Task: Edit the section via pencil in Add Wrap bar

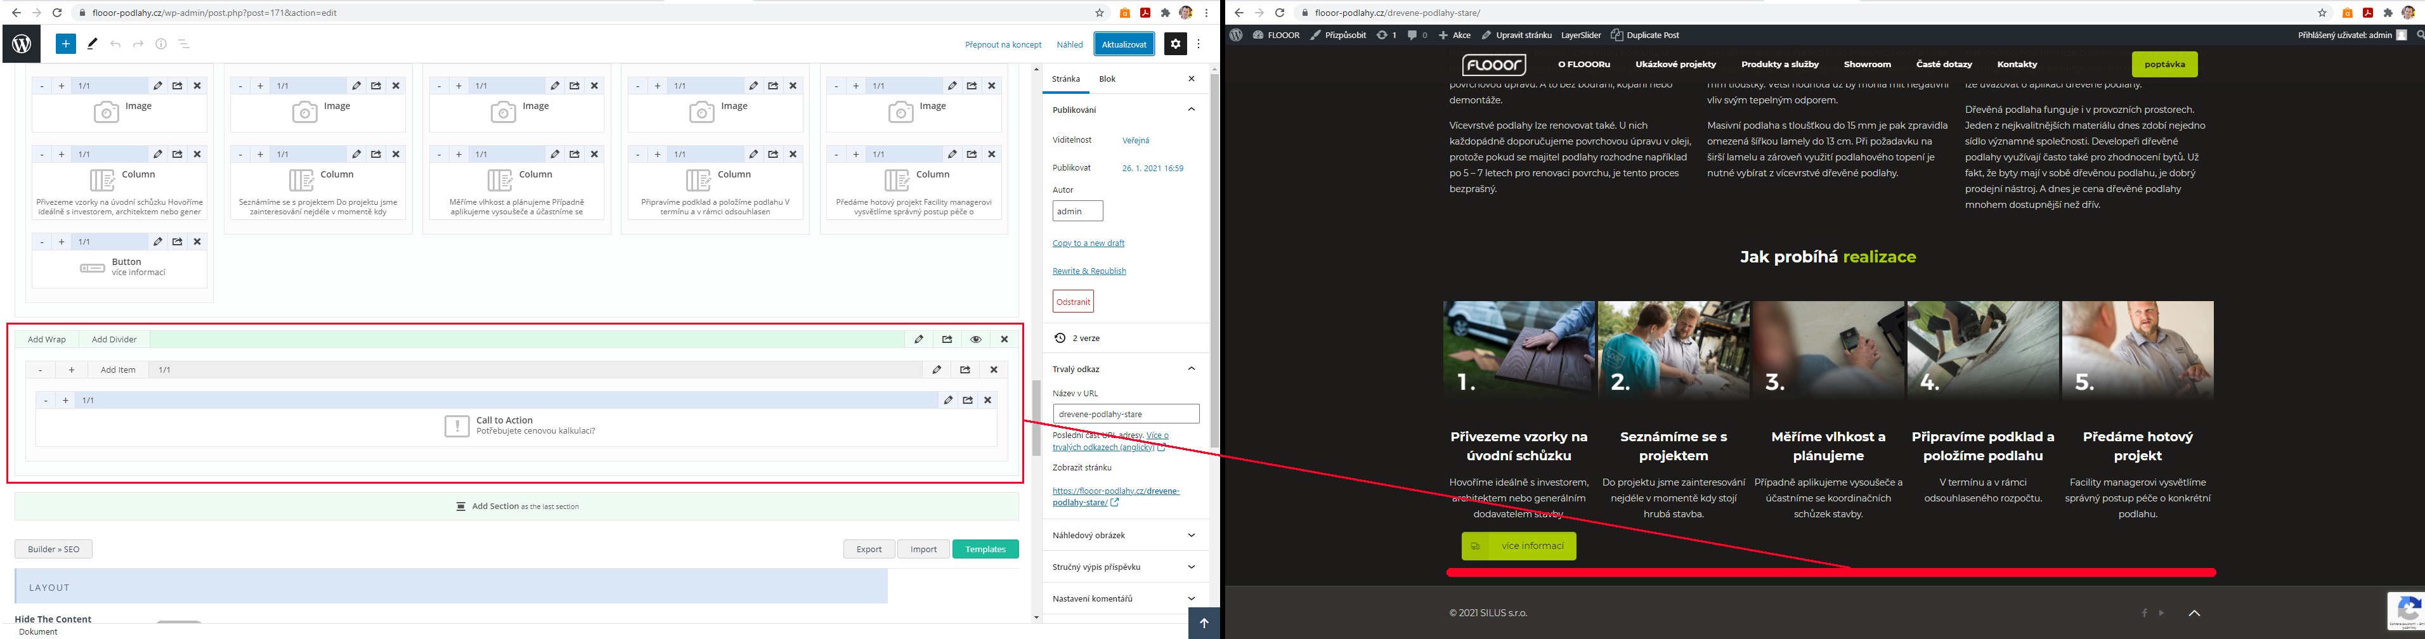Action: (919, 340)
